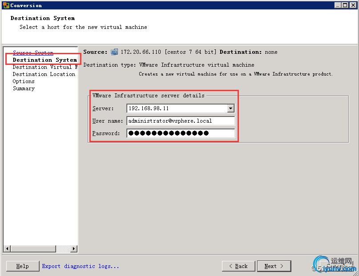The height and width of the screenshot is (276, 359).
Task: Go to the Source System step link
Action: (33, 52)
